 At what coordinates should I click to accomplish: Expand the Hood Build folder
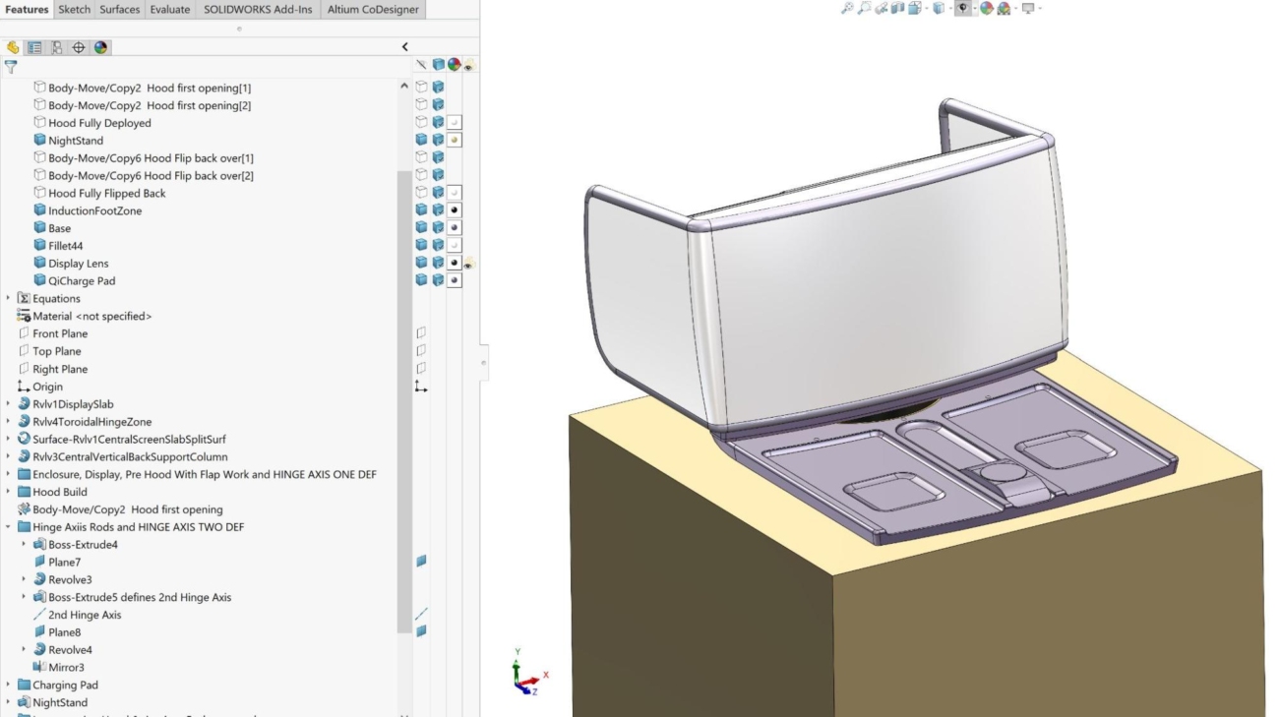tap(9, 492)
